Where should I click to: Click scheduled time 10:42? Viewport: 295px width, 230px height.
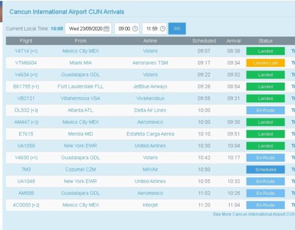[x=204, y=158]
